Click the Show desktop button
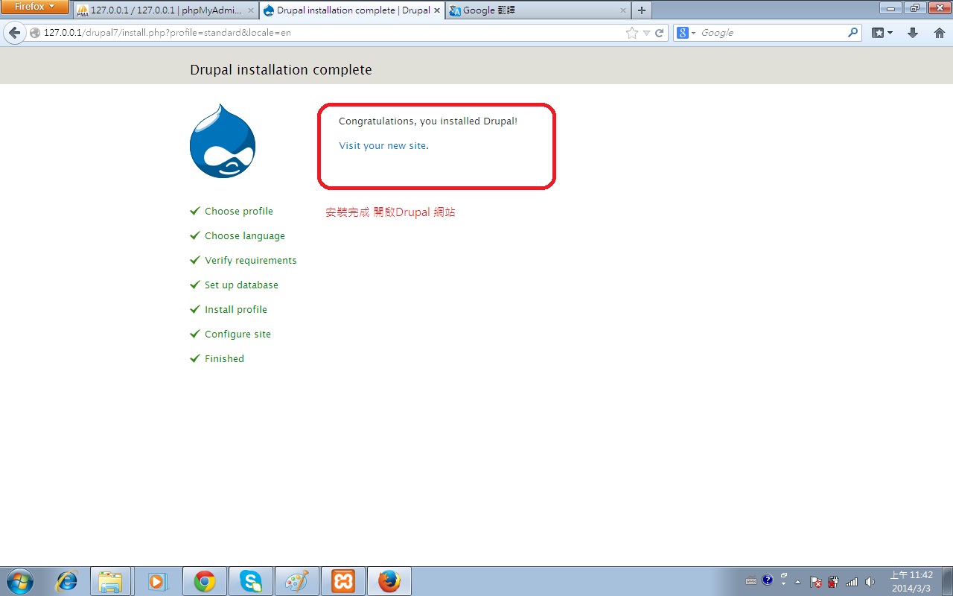The image size is (953, 596). 947,581
